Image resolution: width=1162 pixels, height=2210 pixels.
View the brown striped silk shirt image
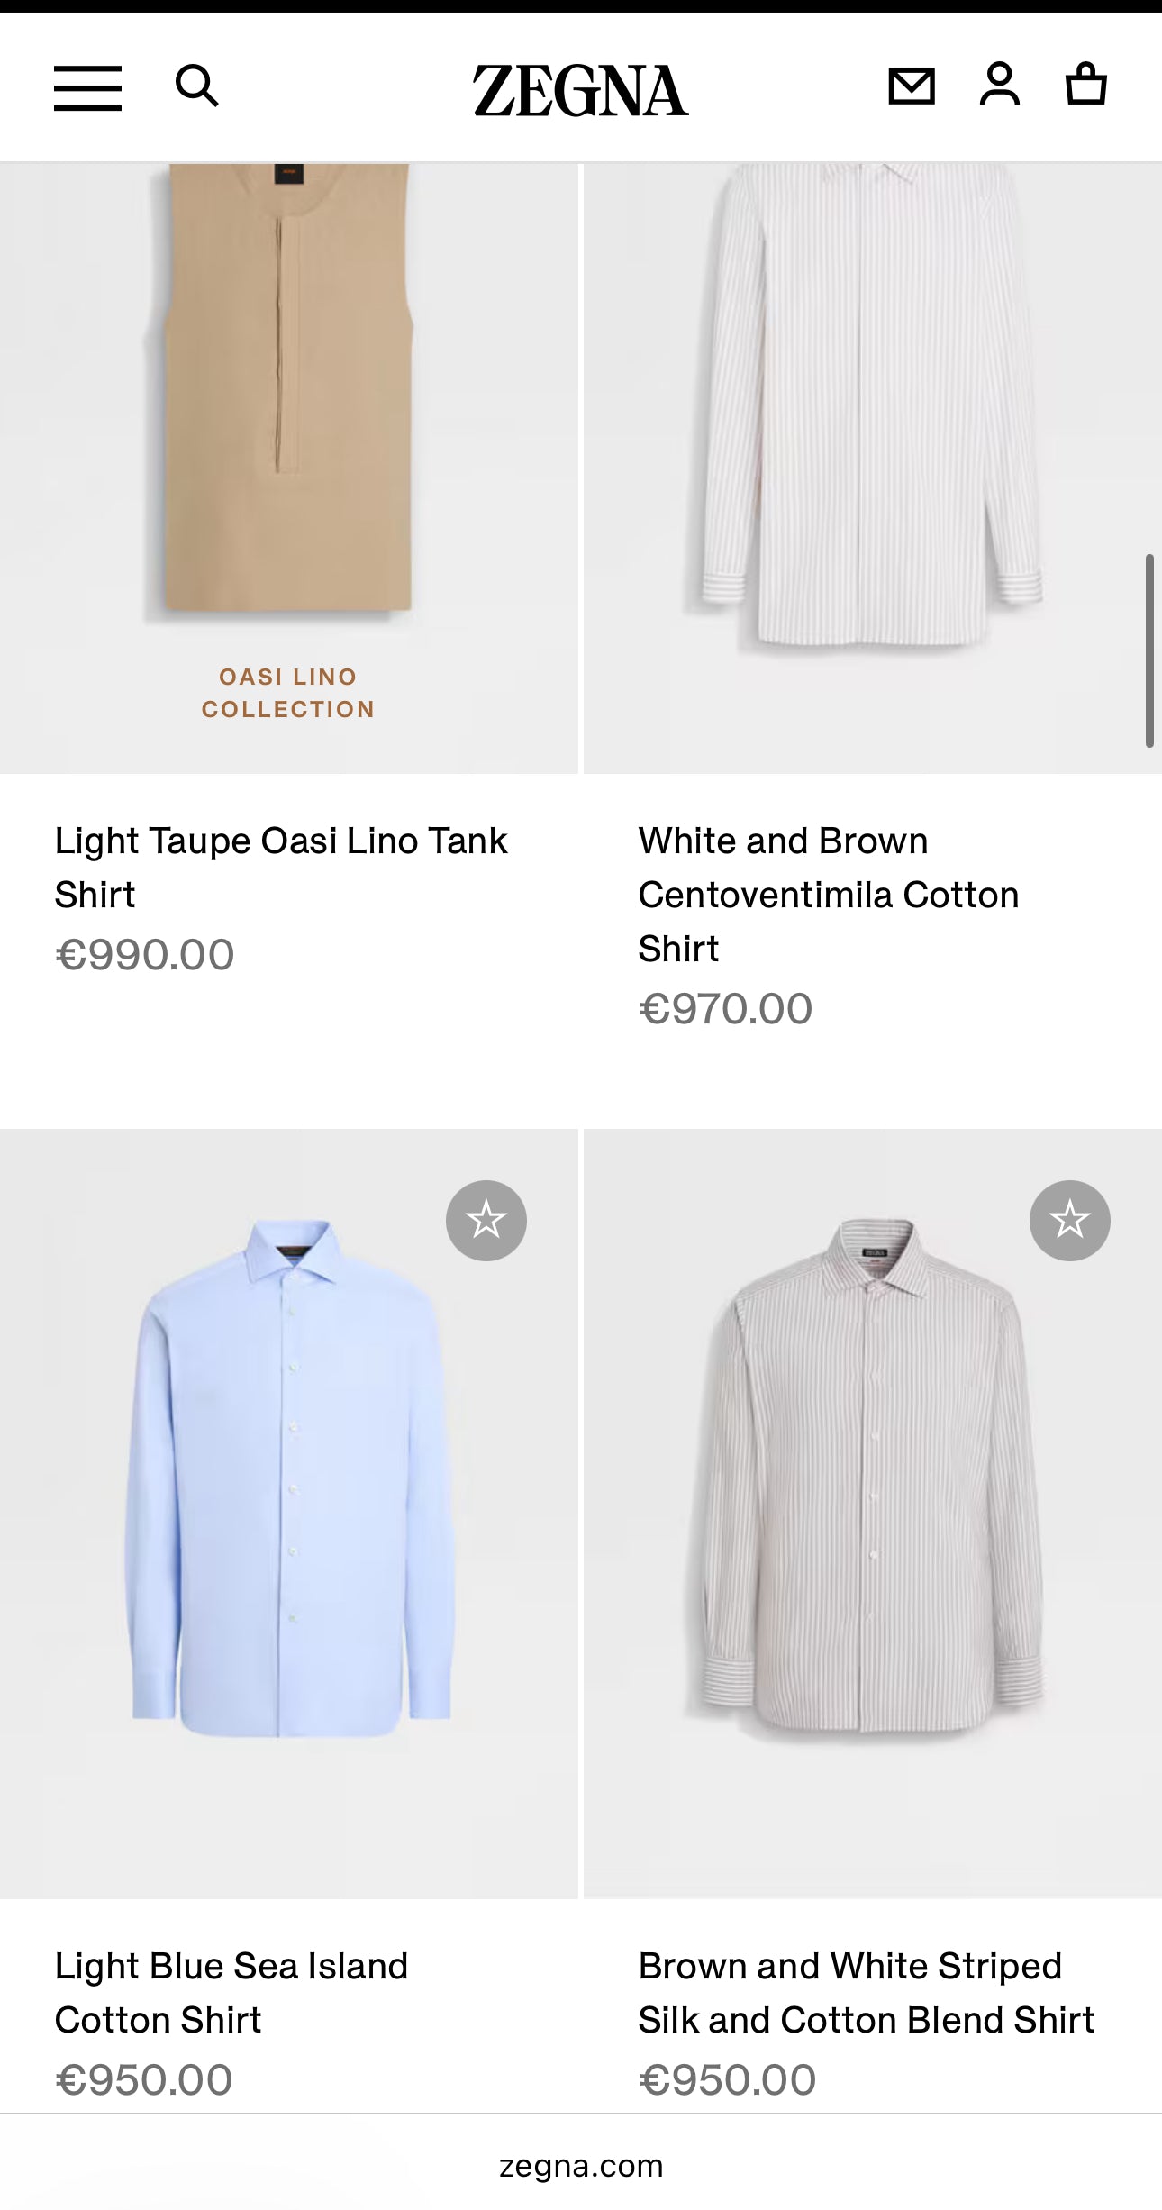click(872, 1478)
